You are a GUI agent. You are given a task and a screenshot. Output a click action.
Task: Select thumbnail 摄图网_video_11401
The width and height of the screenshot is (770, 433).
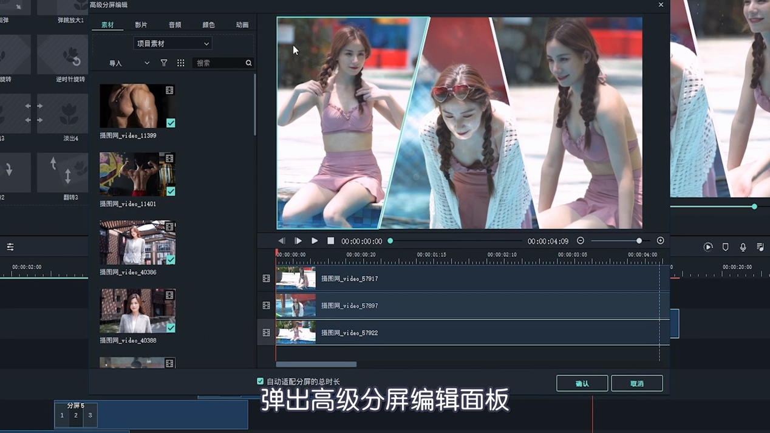tap(137, 174)
